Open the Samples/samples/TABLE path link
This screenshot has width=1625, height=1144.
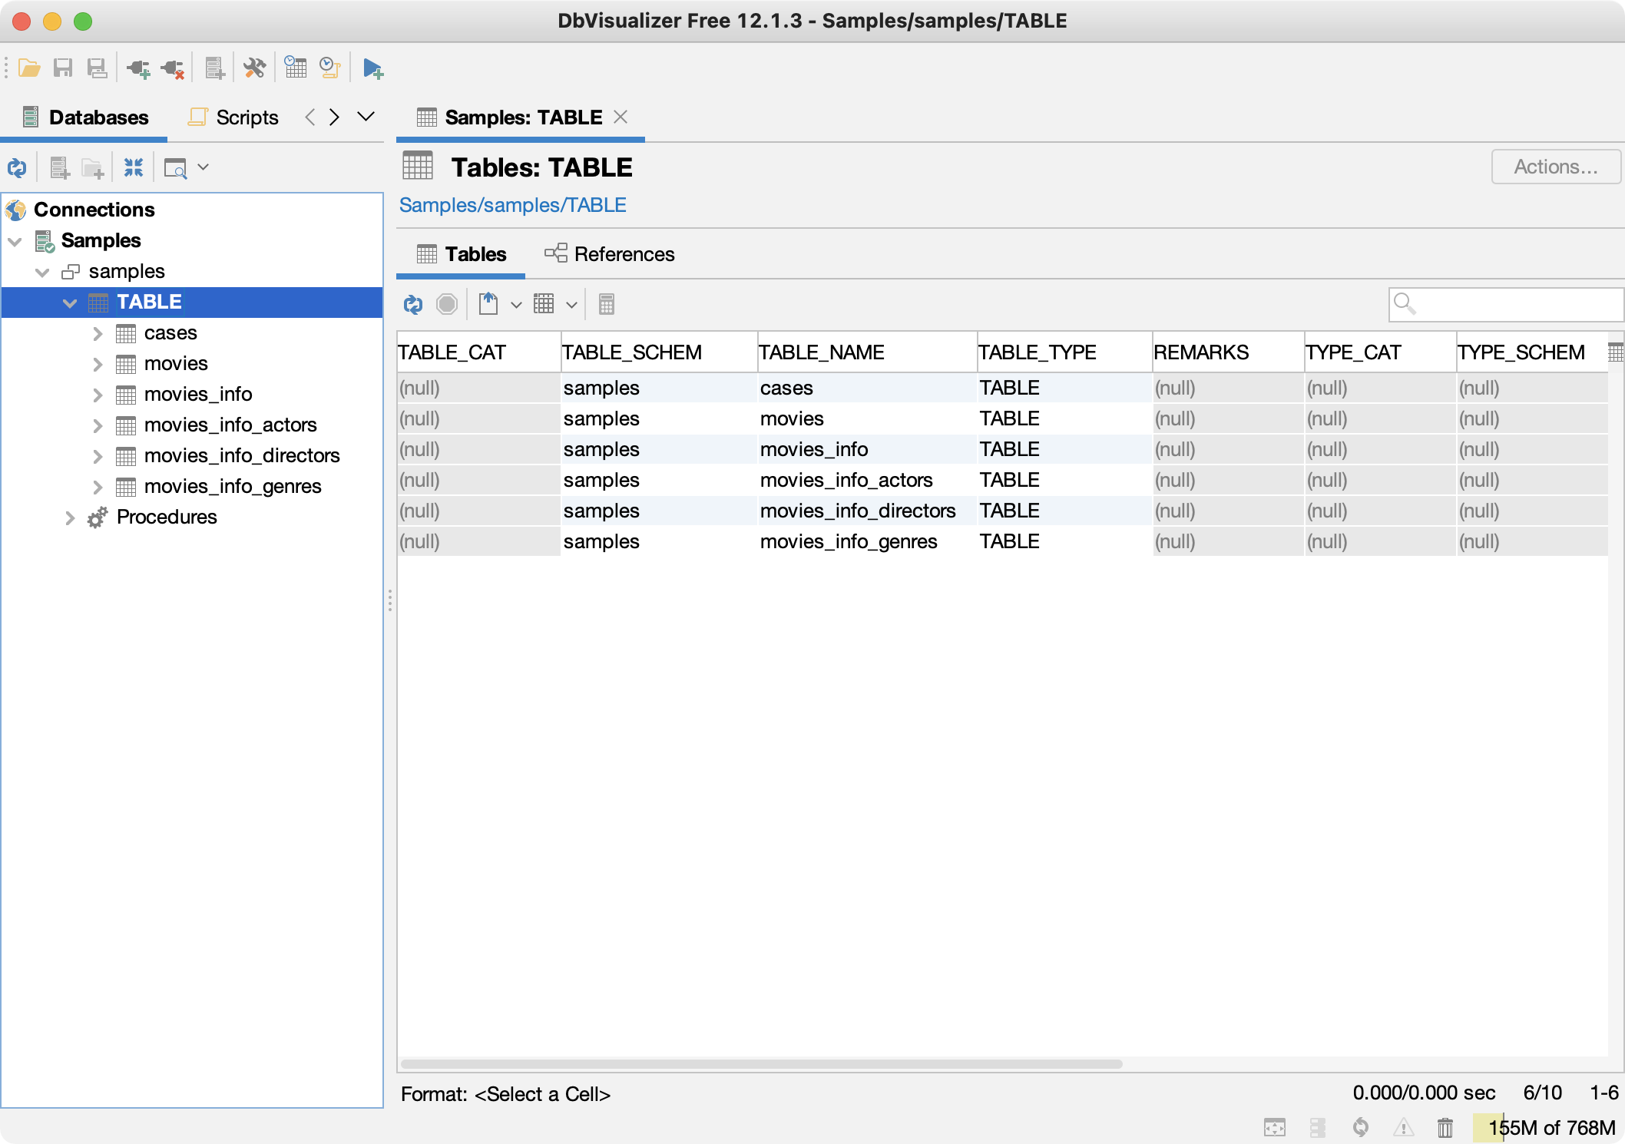click(x=512, y=205)
